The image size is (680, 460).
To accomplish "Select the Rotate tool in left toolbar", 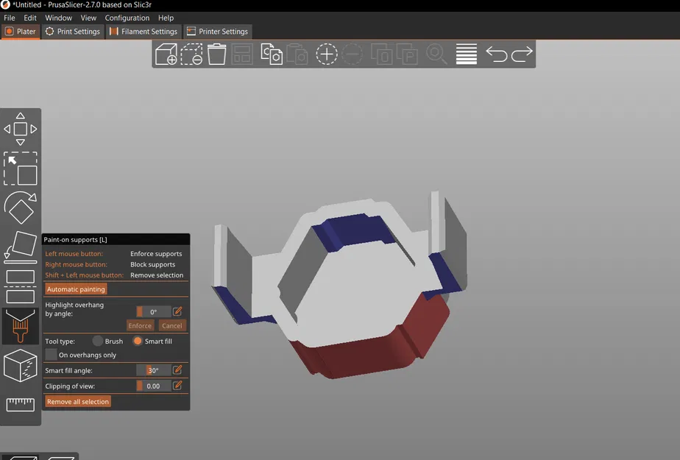I will 21,208.
